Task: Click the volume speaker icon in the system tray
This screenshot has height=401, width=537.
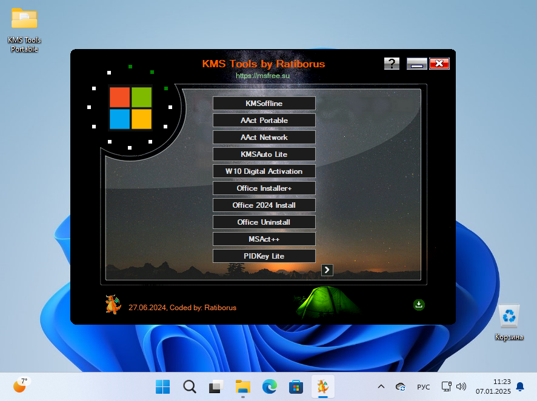Action: [462, 386]
